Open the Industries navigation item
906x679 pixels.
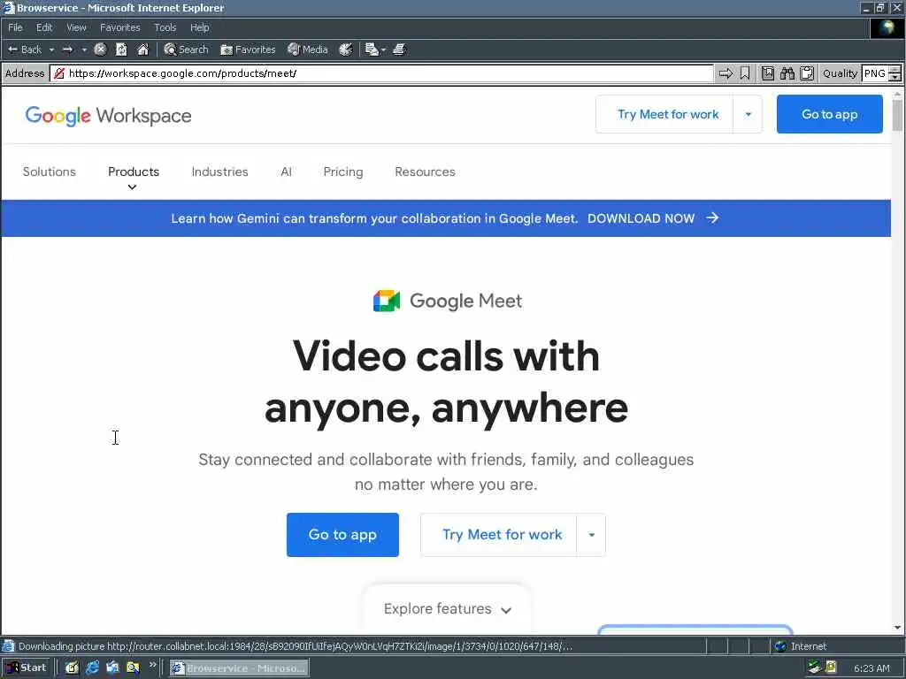[x=219, y=172]
